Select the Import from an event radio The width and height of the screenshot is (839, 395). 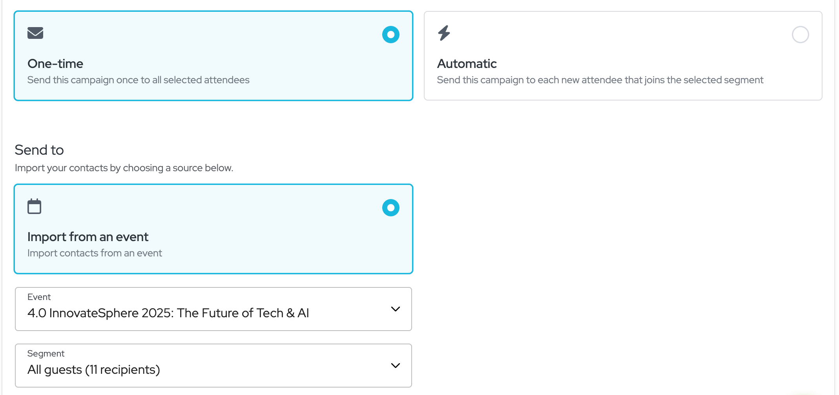tap(390, 208)
